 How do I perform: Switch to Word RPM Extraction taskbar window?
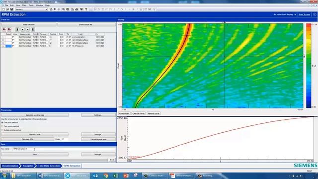coord(50,176)
